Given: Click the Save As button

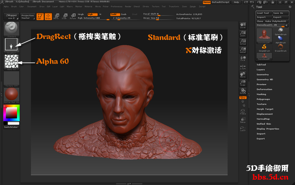Looking at the screenshot, I should [281, 13].
